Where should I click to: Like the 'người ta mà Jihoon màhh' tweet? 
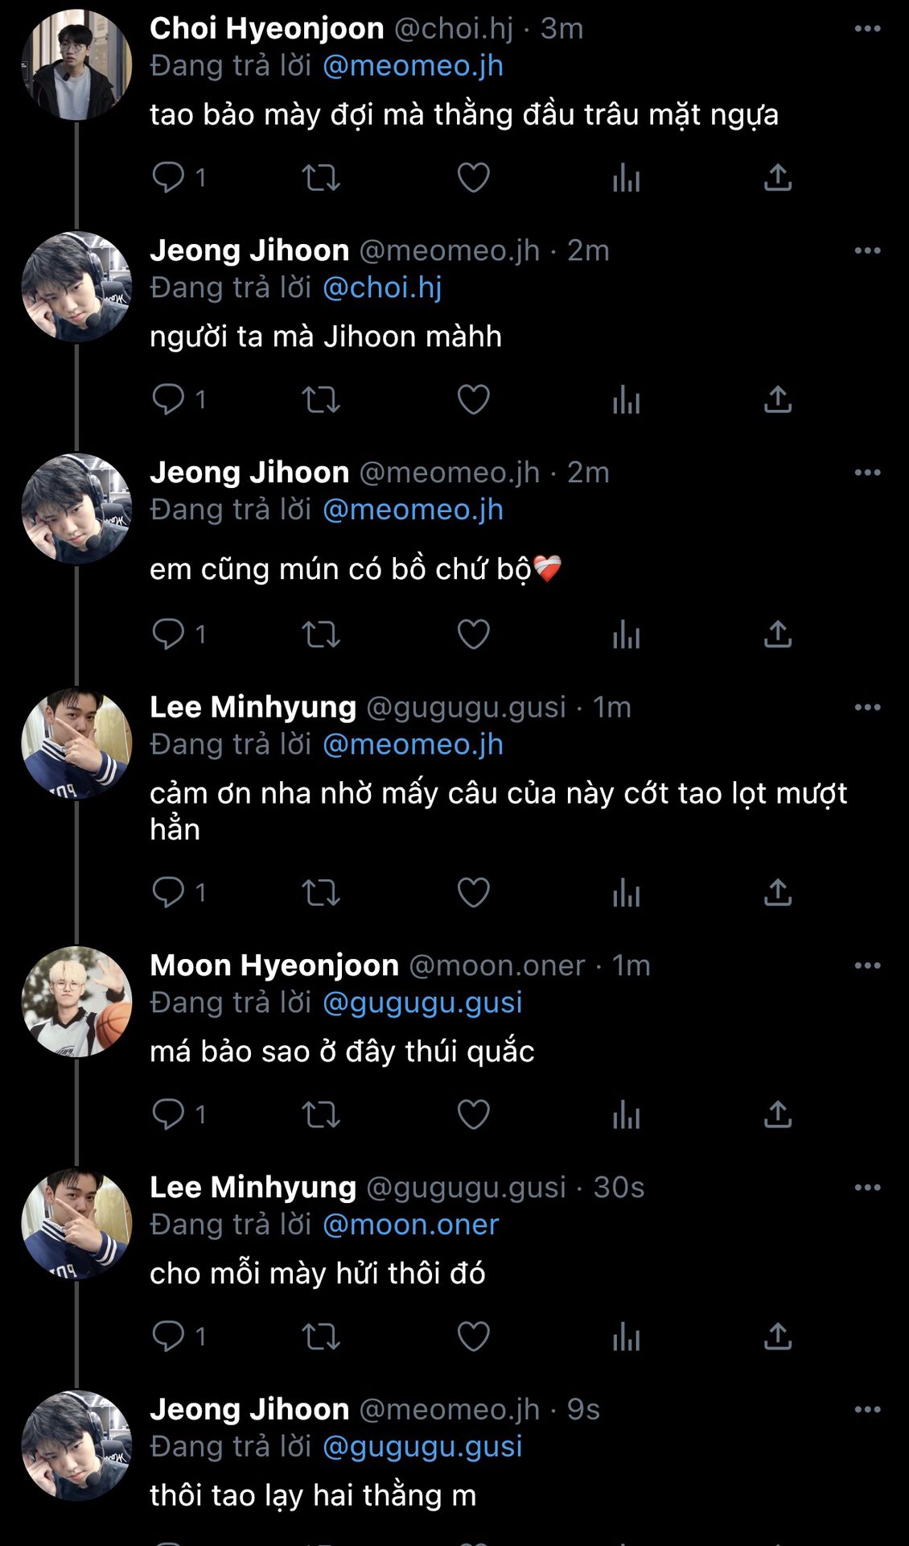coord(473,399)
